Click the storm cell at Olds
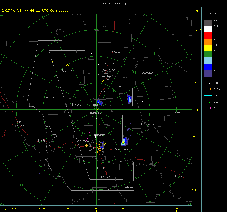 point(100,102)
